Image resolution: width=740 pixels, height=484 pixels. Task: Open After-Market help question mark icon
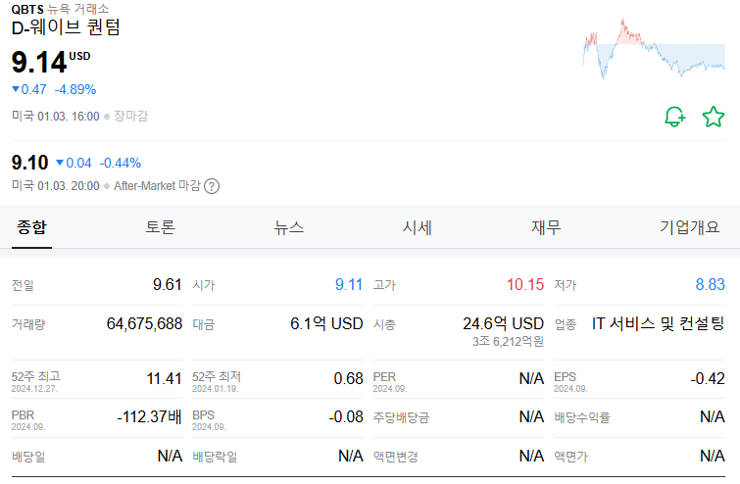coord(212,186)
